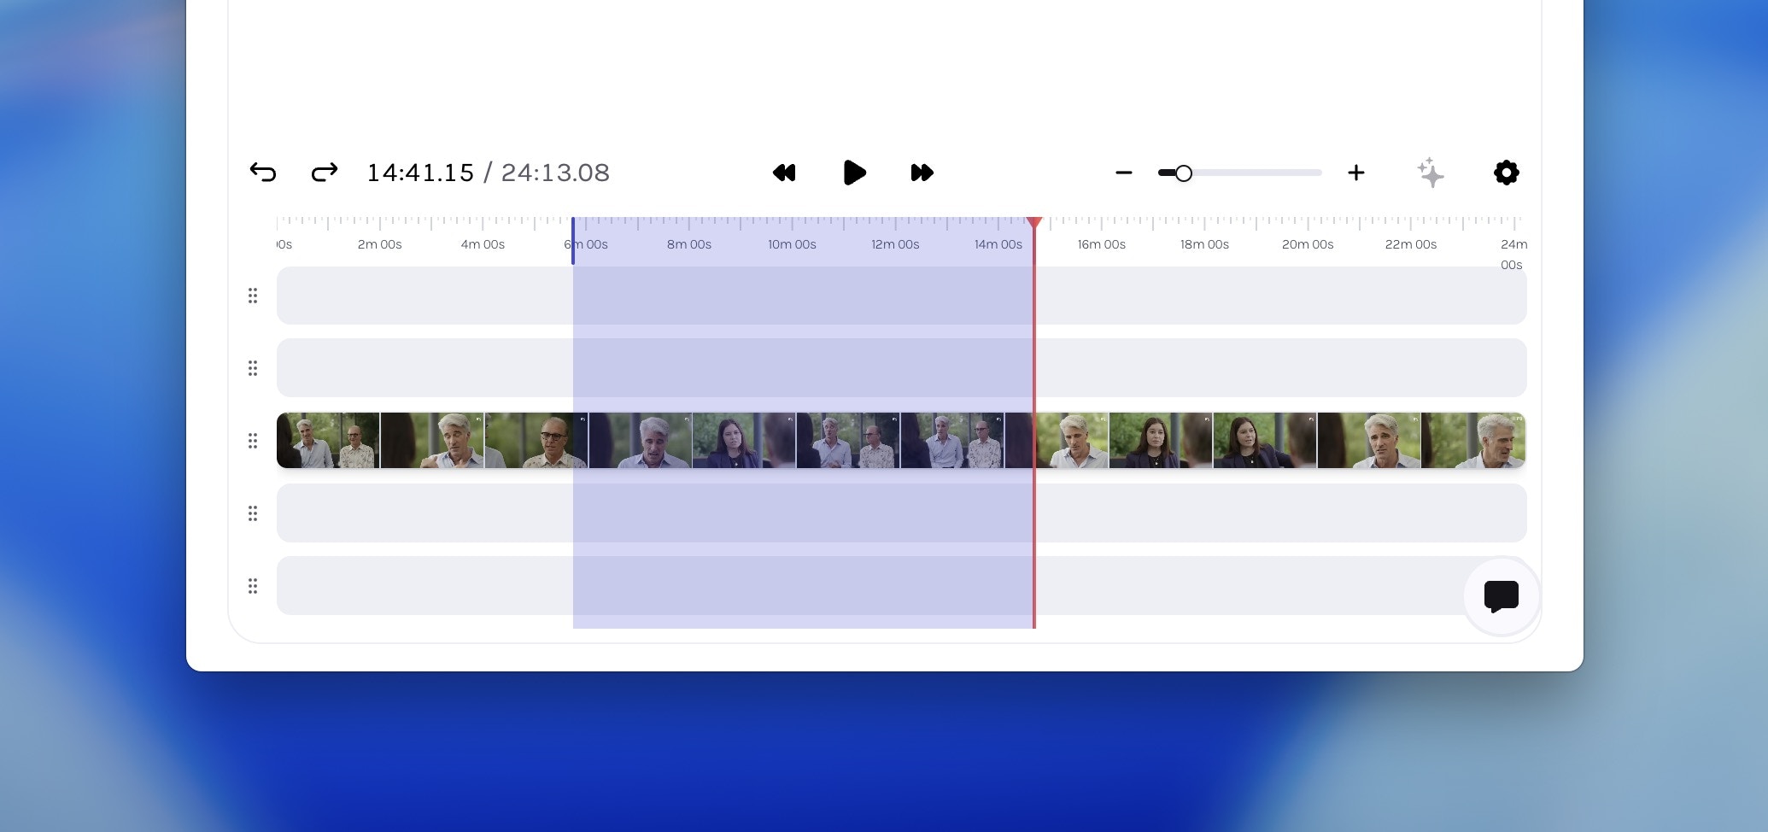Open the timeline settings gear
Image resolution: width=1768 pixels, height=832 pixels.
(x=1506, y=173)
